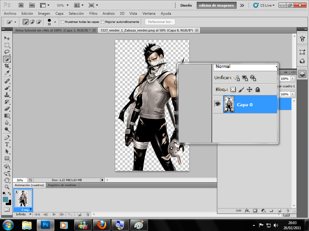Play the animation

54,214
